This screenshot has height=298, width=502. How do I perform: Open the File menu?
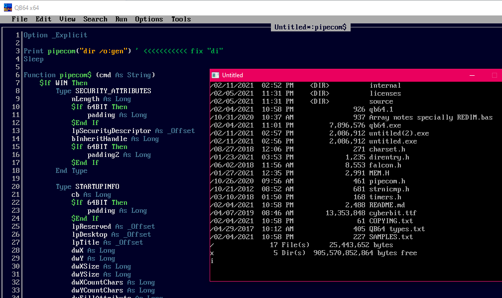pyautogui.click(x=19, y=19)
